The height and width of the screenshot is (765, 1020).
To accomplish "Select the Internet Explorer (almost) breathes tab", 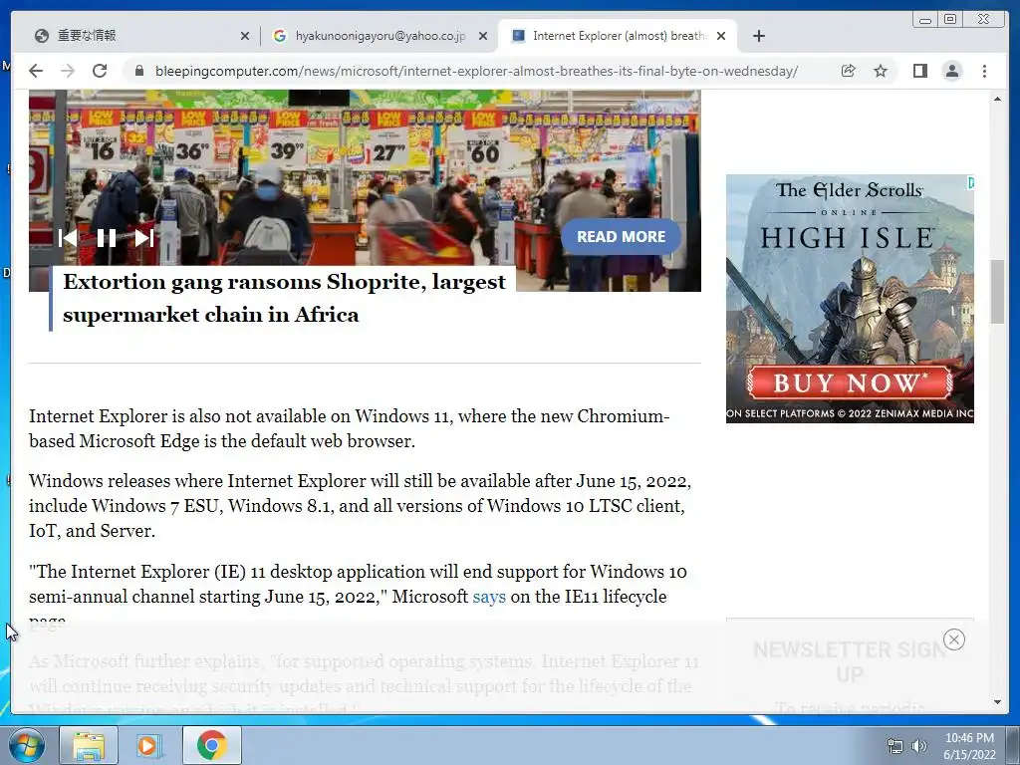I will (618, 36).
